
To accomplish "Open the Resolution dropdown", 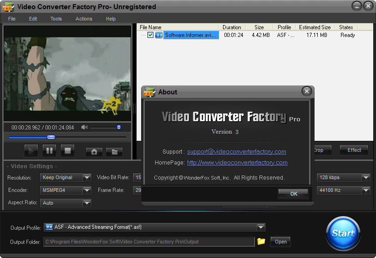I will [87, 177].
